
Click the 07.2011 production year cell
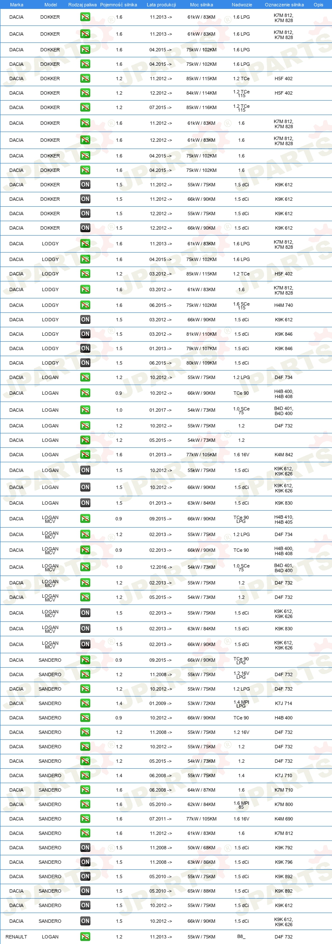160,819
